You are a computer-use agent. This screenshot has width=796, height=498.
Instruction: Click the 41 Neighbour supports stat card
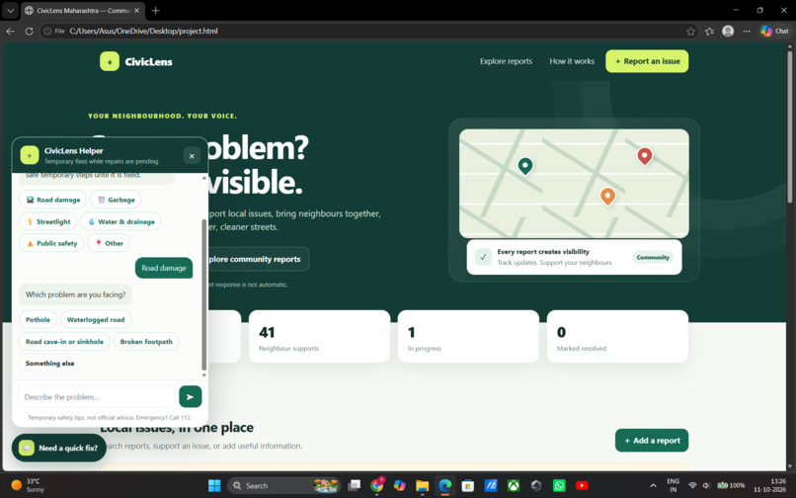pyautogui.click(x=319, y=336)
